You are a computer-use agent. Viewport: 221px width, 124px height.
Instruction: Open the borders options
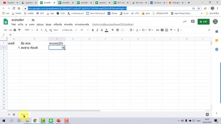117,30
